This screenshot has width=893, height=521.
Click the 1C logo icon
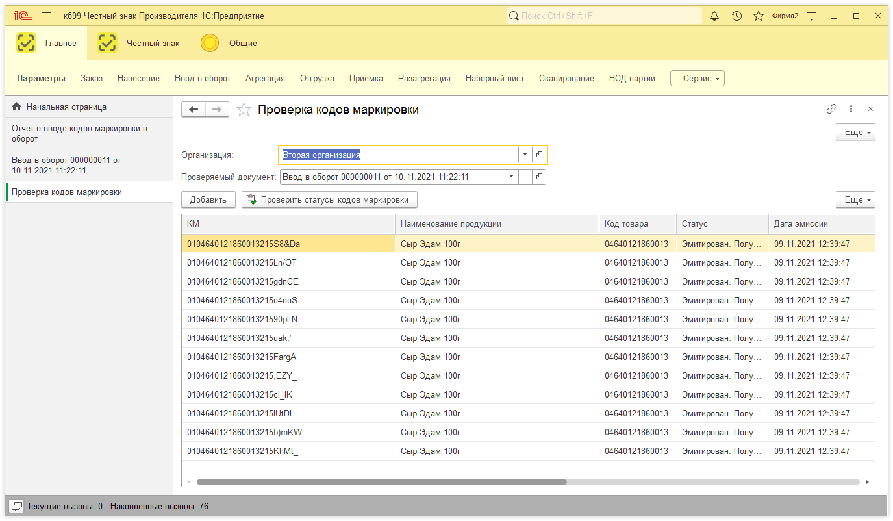click(x=23, y=16)
